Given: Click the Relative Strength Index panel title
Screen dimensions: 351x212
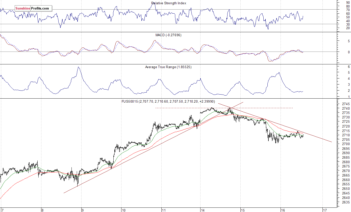Looking at the screenshot, I should pyautogui.click(x=169, y=3).
